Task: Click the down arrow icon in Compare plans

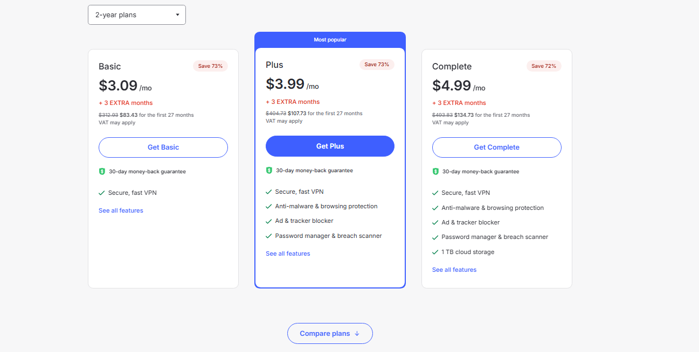Action: 357,334
